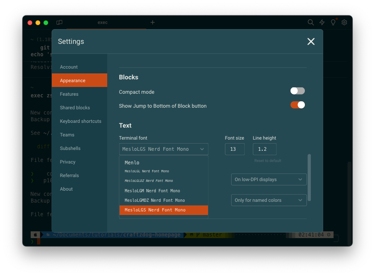375x276 pixels.
Task: Add a new tab with plus icon
Action: [153, 22]
